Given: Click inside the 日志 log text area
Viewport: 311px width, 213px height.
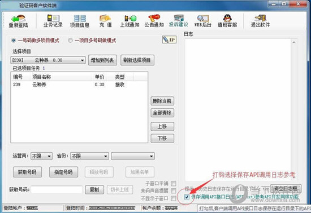Looking at the screenshot, I should point(238,110).
